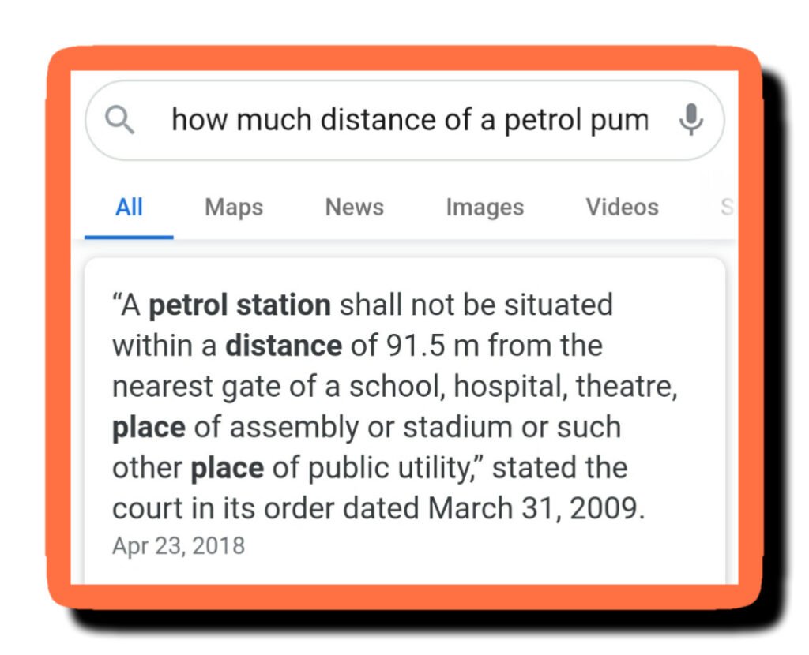Tap the microphone voice search icon
This screenshot has height=655, width=809.
click(691, 120)
